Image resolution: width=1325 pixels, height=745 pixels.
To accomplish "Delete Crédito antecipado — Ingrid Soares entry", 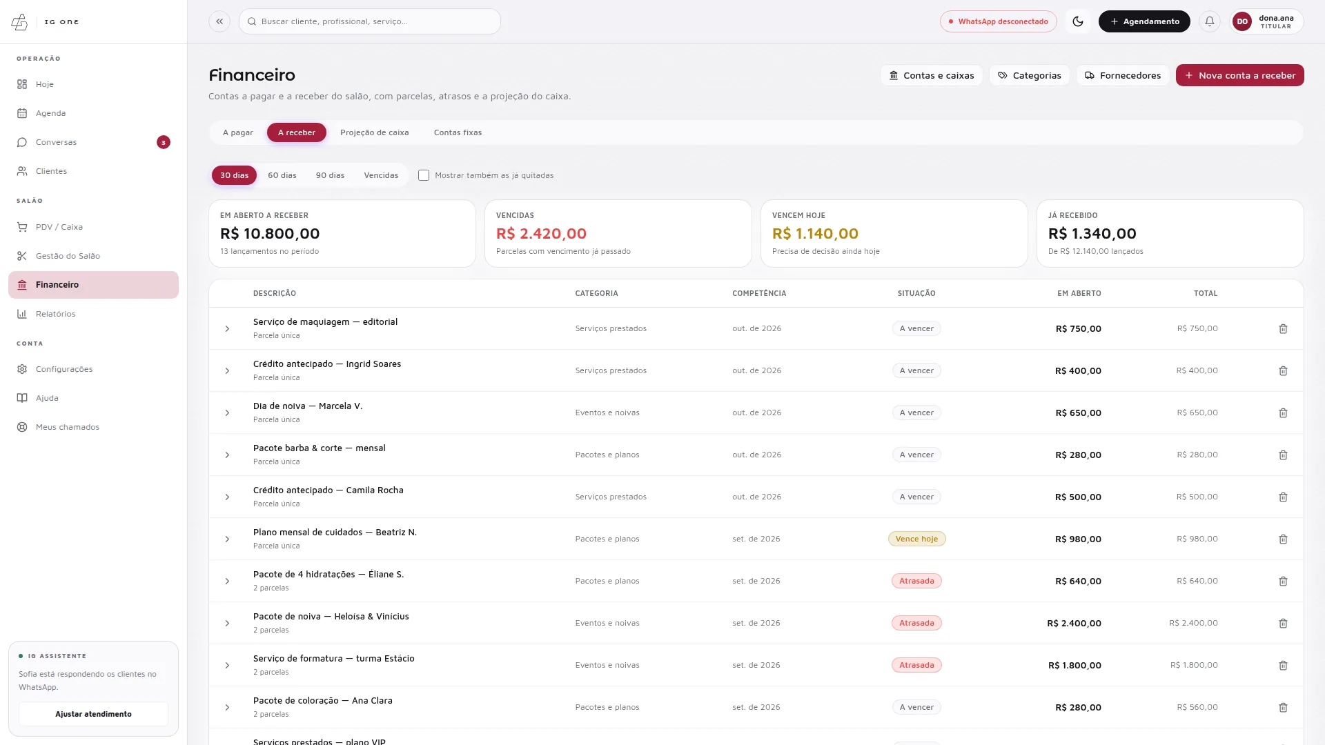I will pos(1283,371).
